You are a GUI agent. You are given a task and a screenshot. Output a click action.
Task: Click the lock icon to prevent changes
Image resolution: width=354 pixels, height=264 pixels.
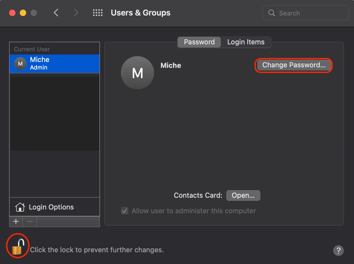point(17,246)
